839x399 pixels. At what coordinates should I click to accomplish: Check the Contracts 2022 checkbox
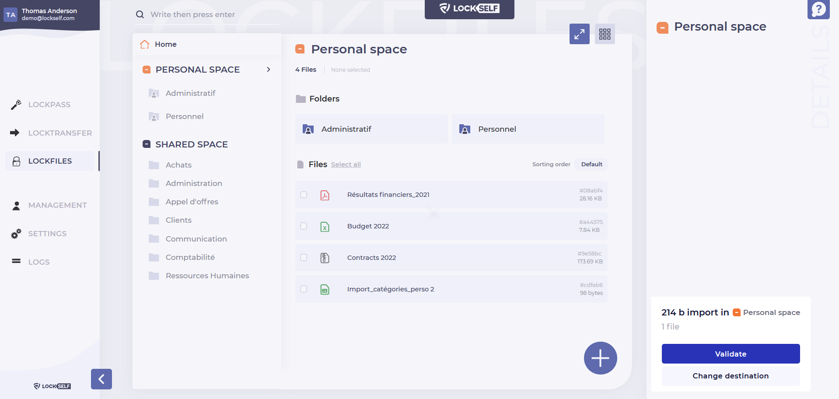tap(304, 258)
